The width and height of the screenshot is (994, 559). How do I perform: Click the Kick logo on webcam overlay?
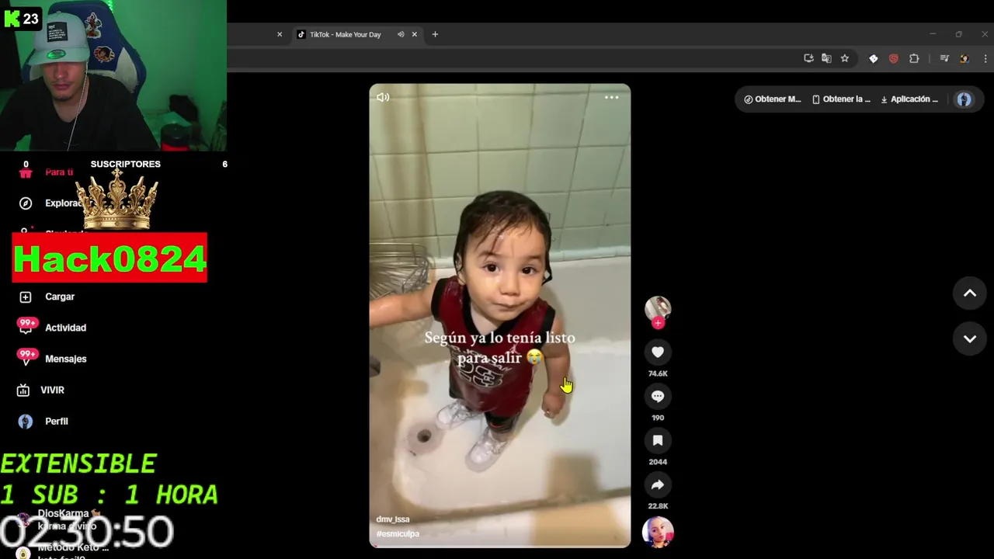point(12,19)
